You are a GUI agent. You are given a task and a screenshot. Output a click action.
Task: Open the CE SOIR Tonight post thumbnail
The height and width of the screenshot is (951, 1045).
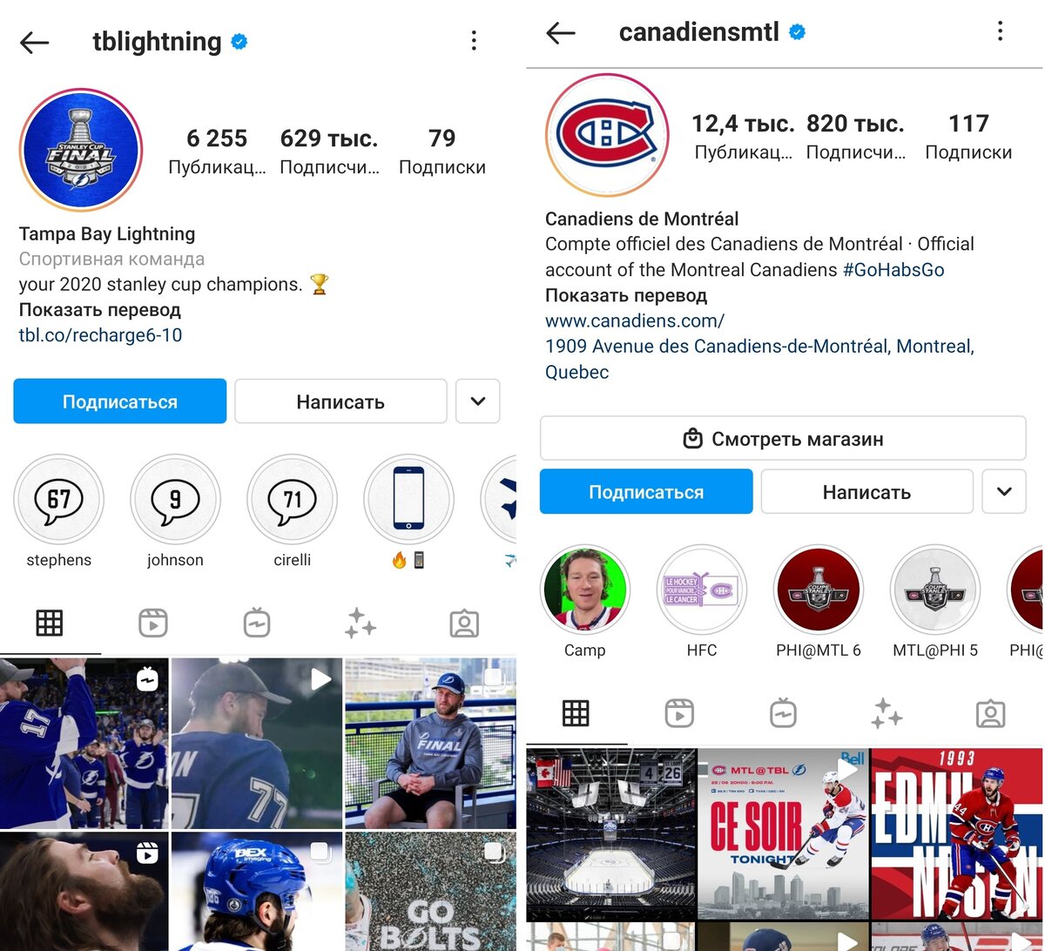[783, 833]
